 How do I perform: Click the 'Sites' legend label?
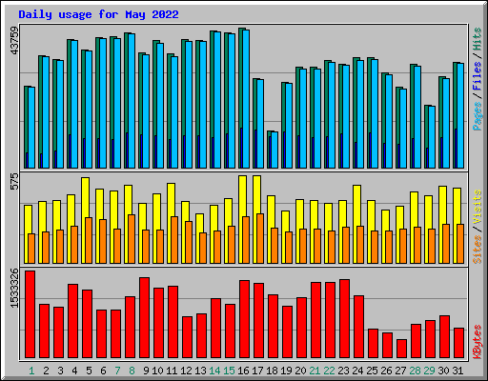click(478, 250)
